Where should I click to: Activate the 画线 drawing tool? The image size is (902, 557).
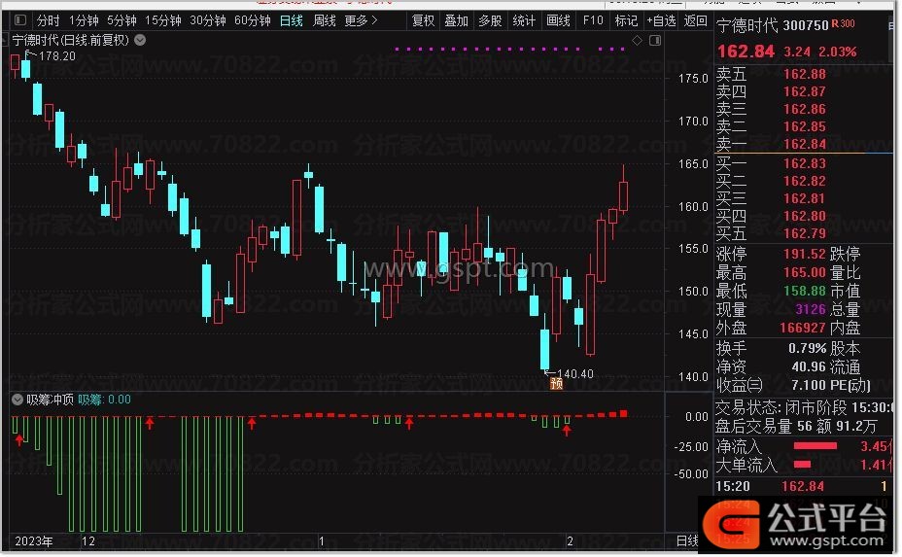point(558,20)
